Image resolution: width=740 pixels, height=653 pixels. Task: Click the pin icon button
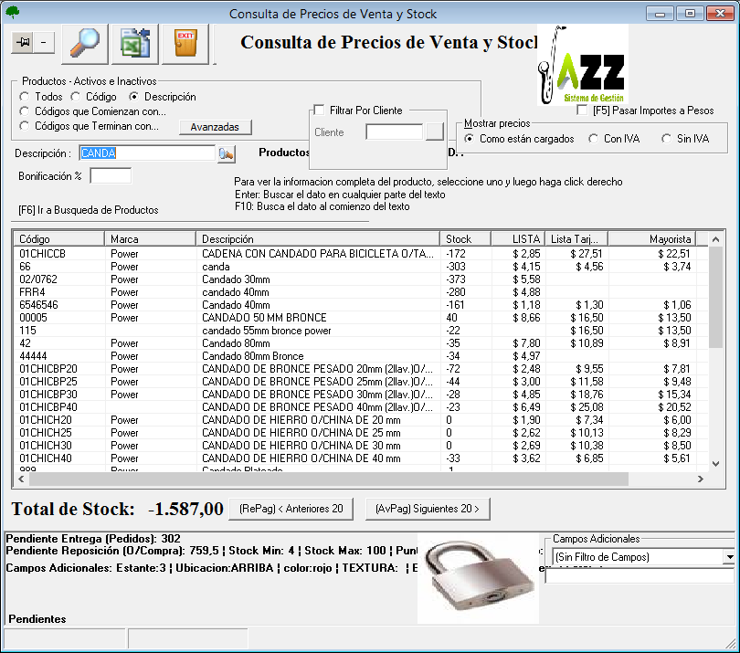(23, 42)
